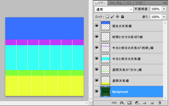Create a new layer group folder
Screen dimensions: 169x106
click(144, 102)
